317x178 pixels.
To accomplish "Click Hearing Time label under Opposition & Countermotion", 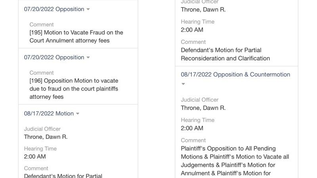I will [x=197, y=120].
